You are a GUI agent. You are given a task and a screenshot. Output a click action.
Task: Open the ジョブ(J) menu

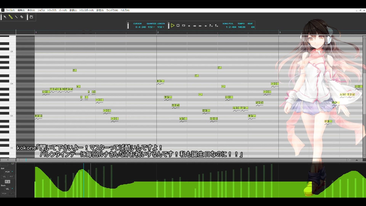tap(41, 10)
